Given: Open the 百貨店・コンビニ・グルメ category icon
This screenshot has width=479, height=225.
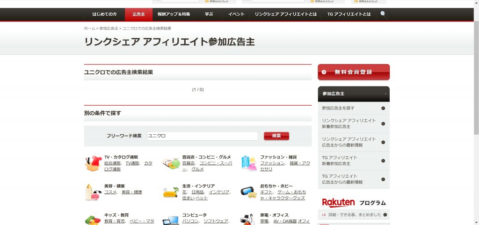Looking at the screenshot, I should point(171,164).
